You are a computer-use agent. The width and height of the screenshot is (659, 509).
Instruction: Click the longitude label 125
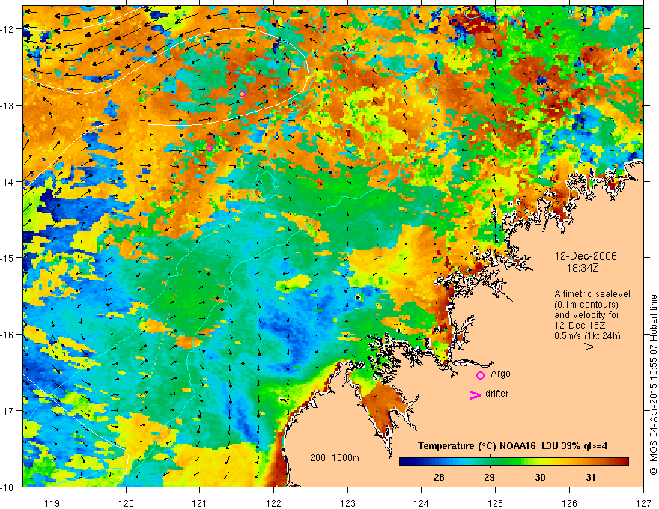click(496, 503)
